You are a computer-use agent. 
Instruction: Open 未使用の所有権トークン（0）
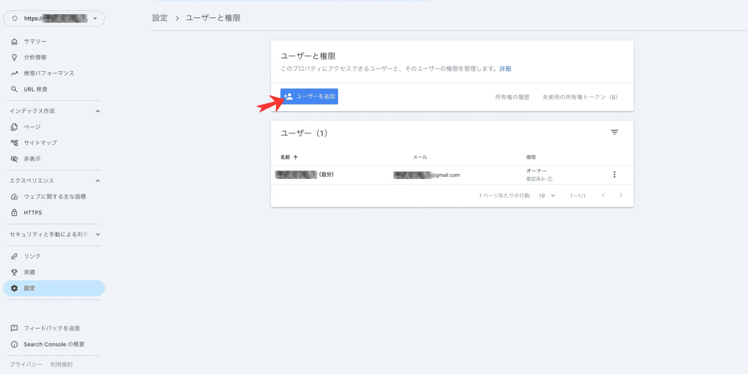click(x=580, y=97)
